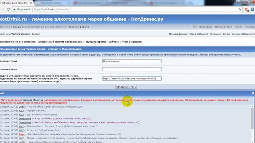Log out via the 'Выход' link

pos(35,34)
